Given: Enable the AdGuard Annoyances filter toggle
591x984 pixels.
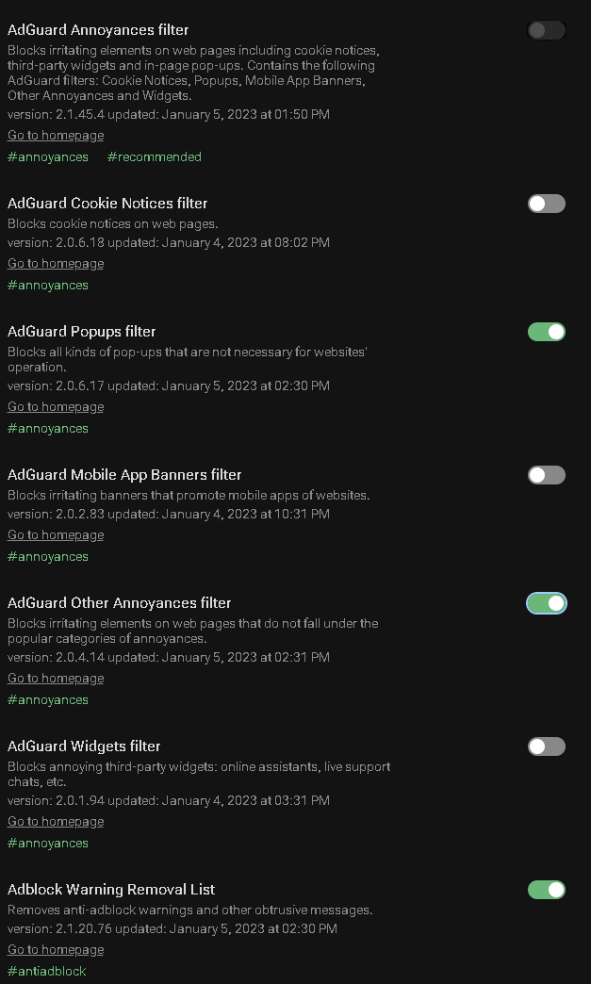Looking at the screenshot, I should coord(546,30).
